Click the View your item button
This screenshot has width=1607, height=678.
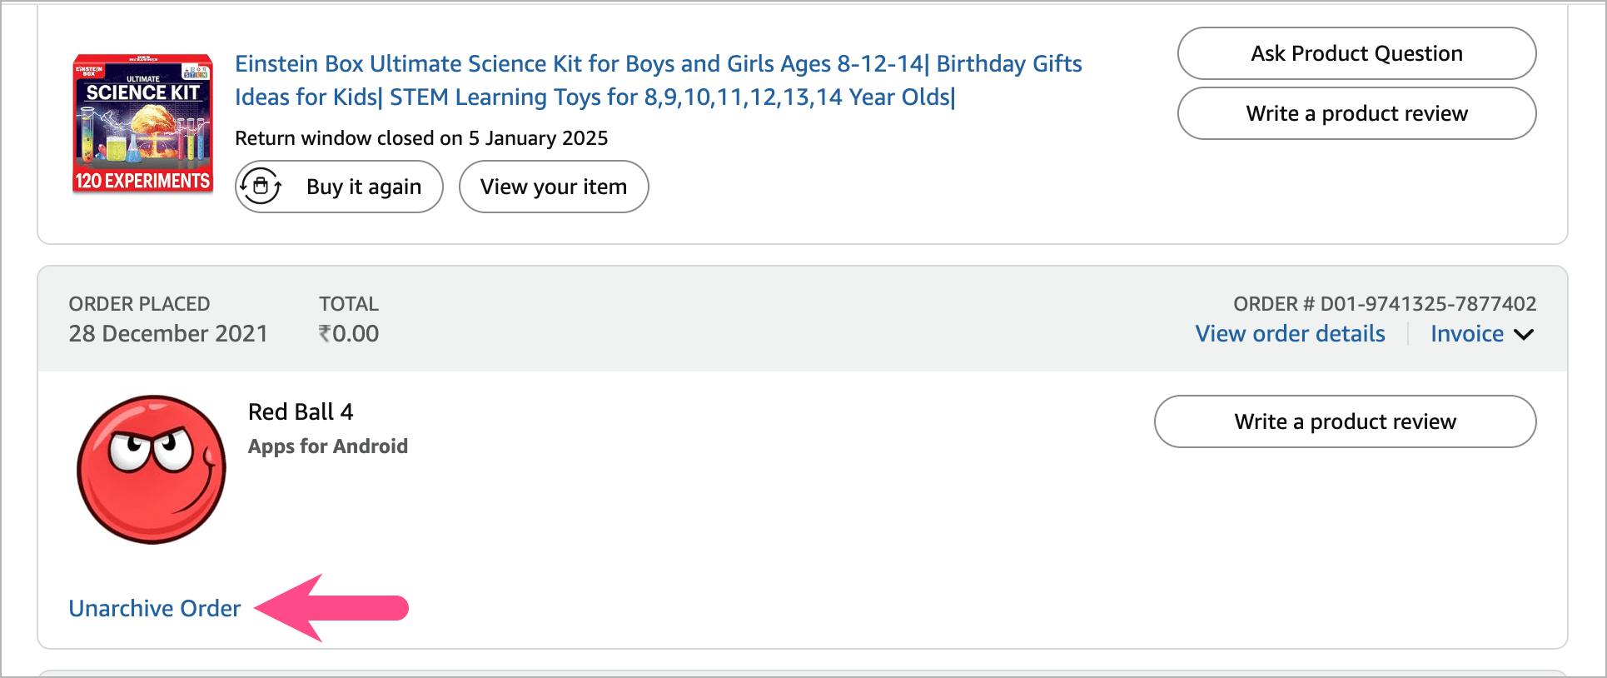click(554, 187)
